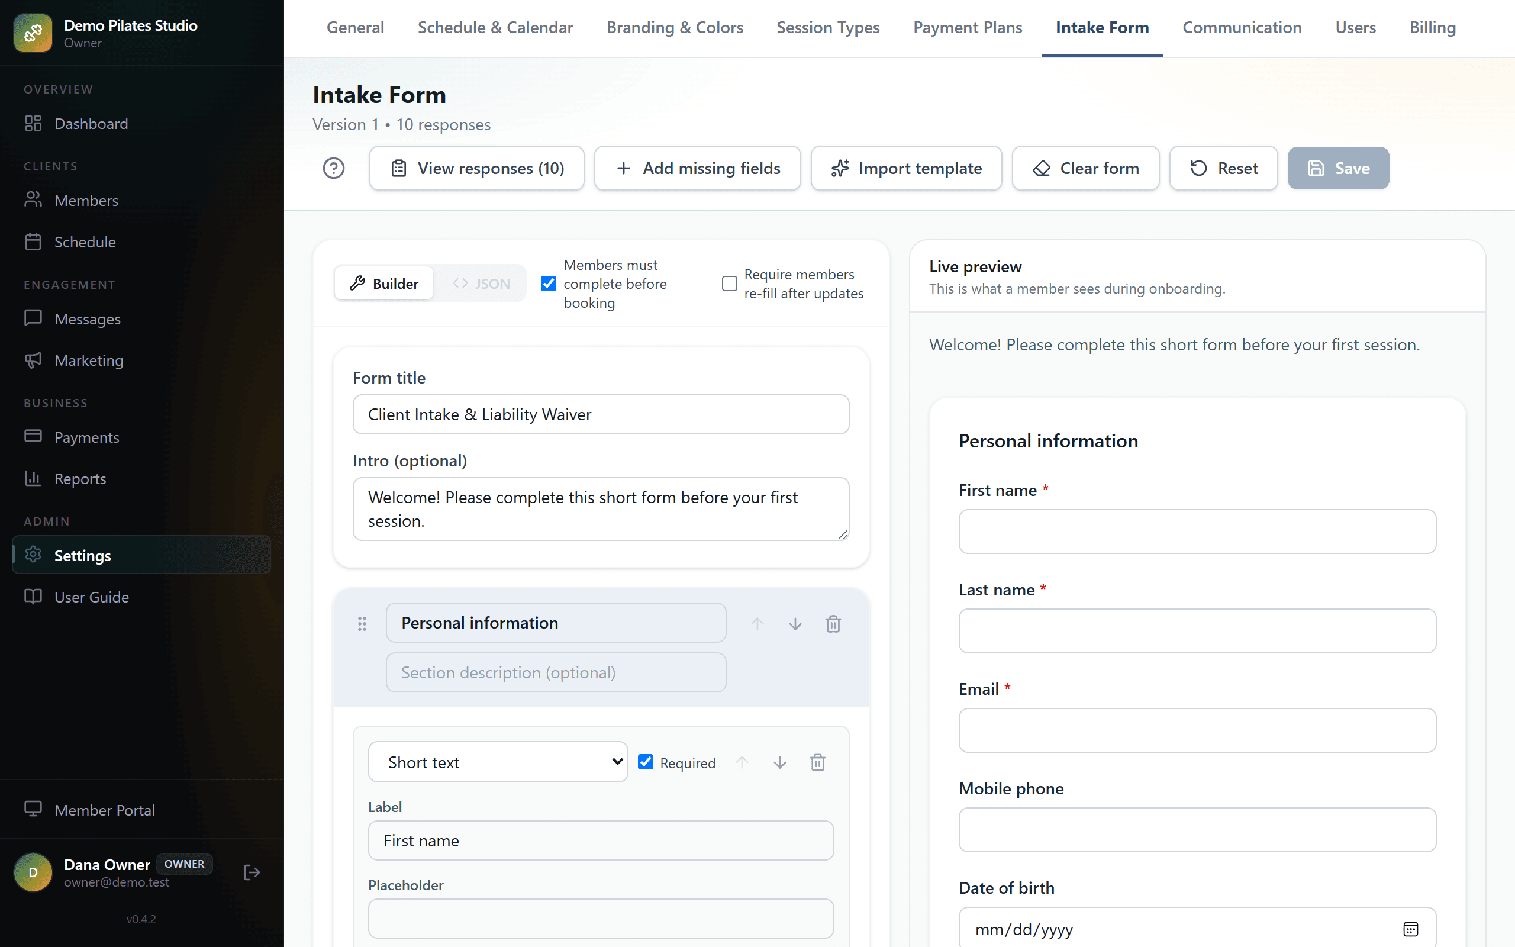This screenshot has height=947, width=1515.
Task: Open the help question-mark icon
Action: point(334,168)
